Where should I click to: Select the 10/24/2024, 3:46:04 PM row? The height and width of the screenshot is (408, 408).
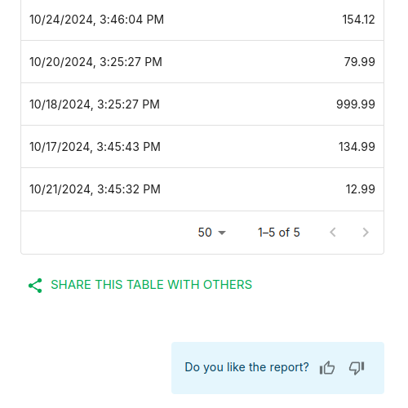click(202, 20)
